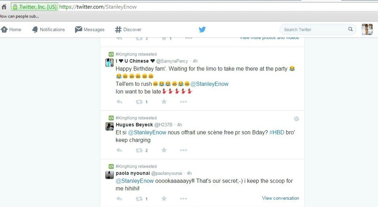
Task: Open the 'View more photos and videos' link
Action: pyautogui.click(x=269, y=38)
